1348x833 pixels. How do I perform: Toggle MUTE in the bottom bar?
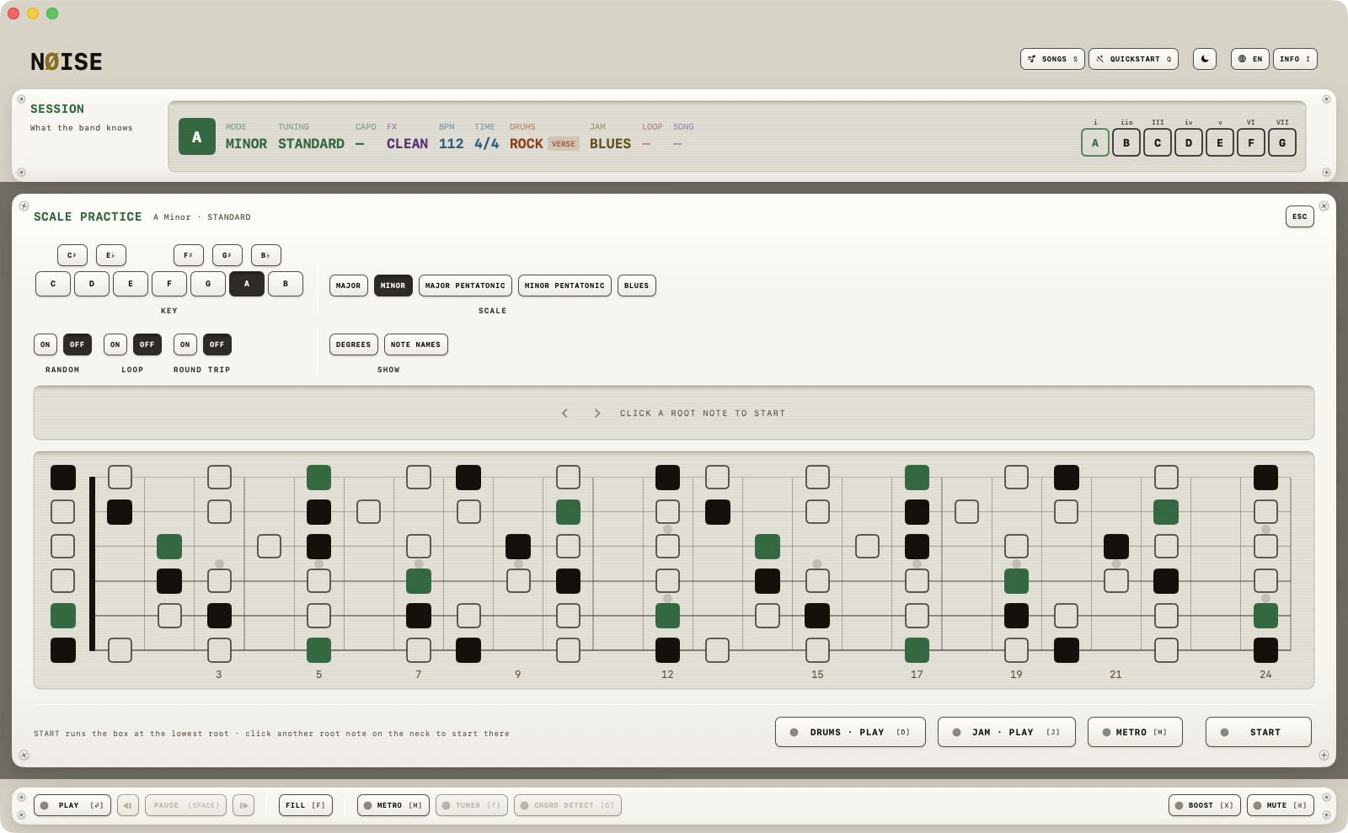(x=1281, y=805)
